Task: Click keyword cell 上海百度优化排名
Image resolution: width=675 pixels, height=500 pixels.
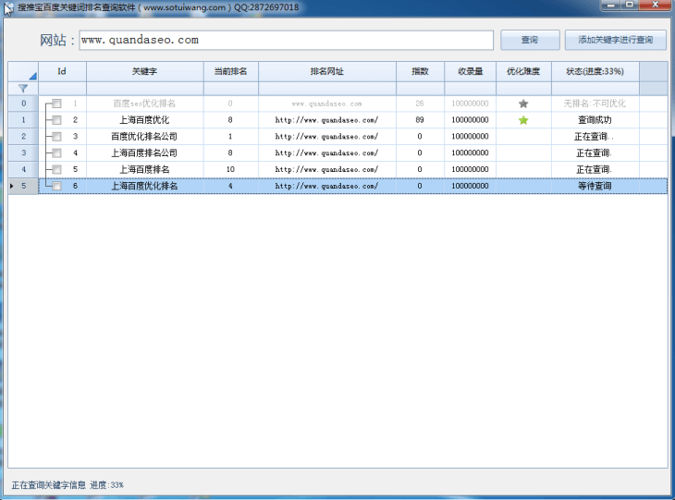Action: (144, 186)
